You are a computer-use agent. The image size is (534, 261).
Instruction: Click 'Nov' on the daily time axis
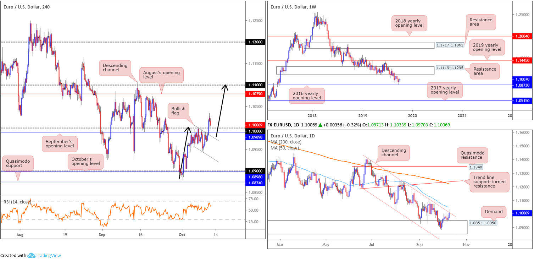(x=466, y=245)
